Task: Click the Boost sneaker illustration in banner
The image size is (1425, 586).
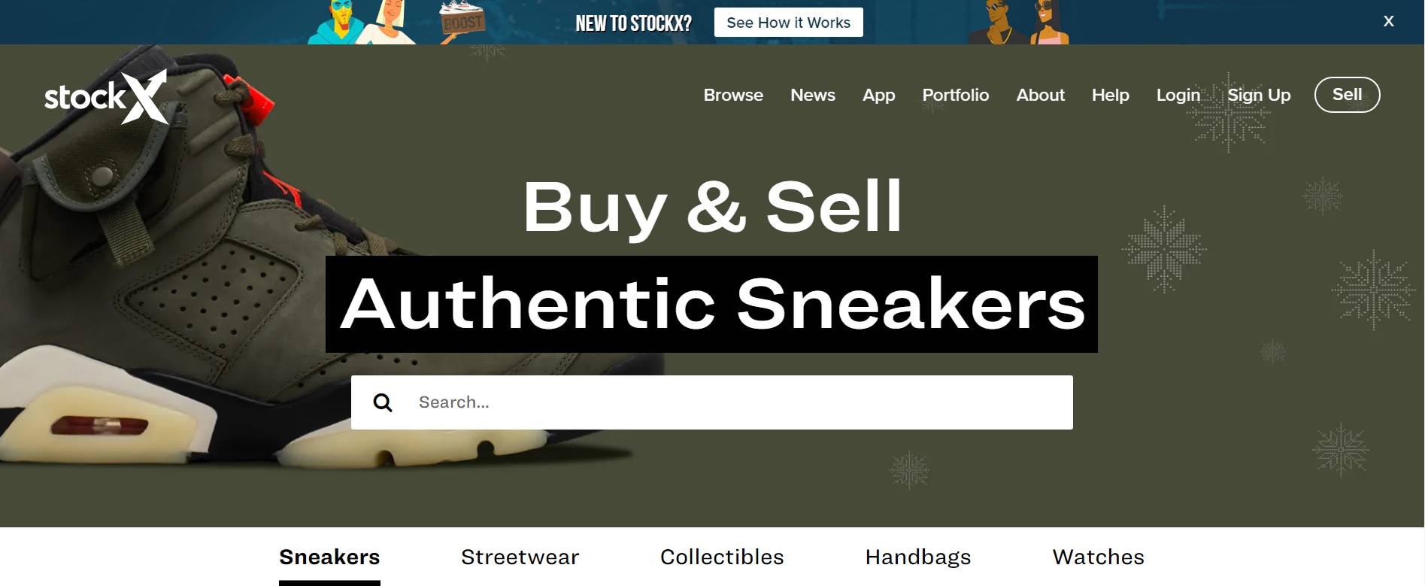Action: click(462, 18)
